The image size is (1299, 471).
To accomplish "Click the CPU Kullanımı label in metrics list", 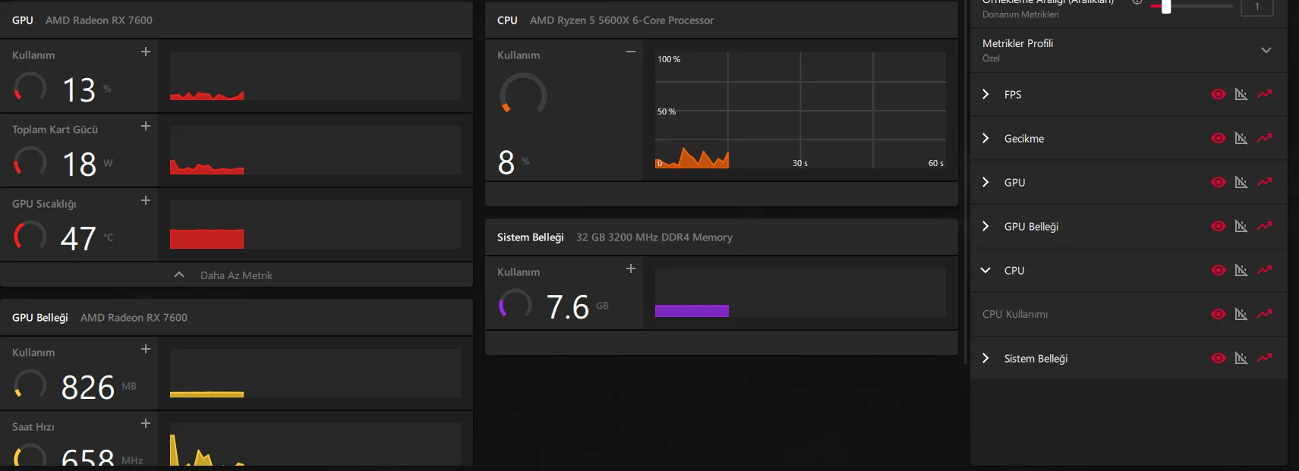I will pos(1015,314).
